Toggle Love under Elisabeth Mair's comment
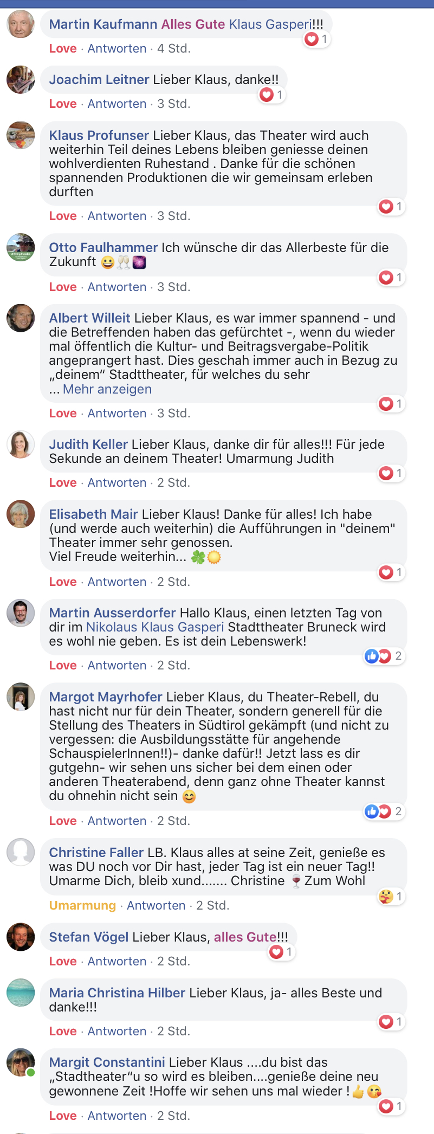 tap(63, 582)
